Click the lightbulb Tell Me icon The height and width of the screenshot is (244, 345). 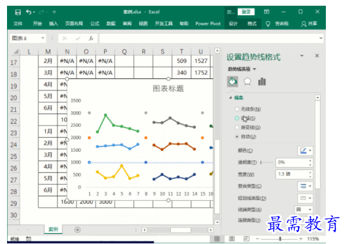(x=268, y=24)
